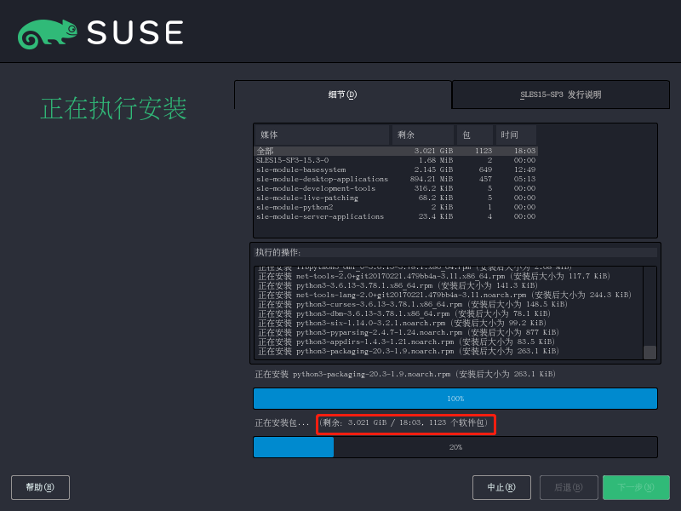Click the 帮助(H) button
This screenshot has width=681, height=511.
click(40, 487)
